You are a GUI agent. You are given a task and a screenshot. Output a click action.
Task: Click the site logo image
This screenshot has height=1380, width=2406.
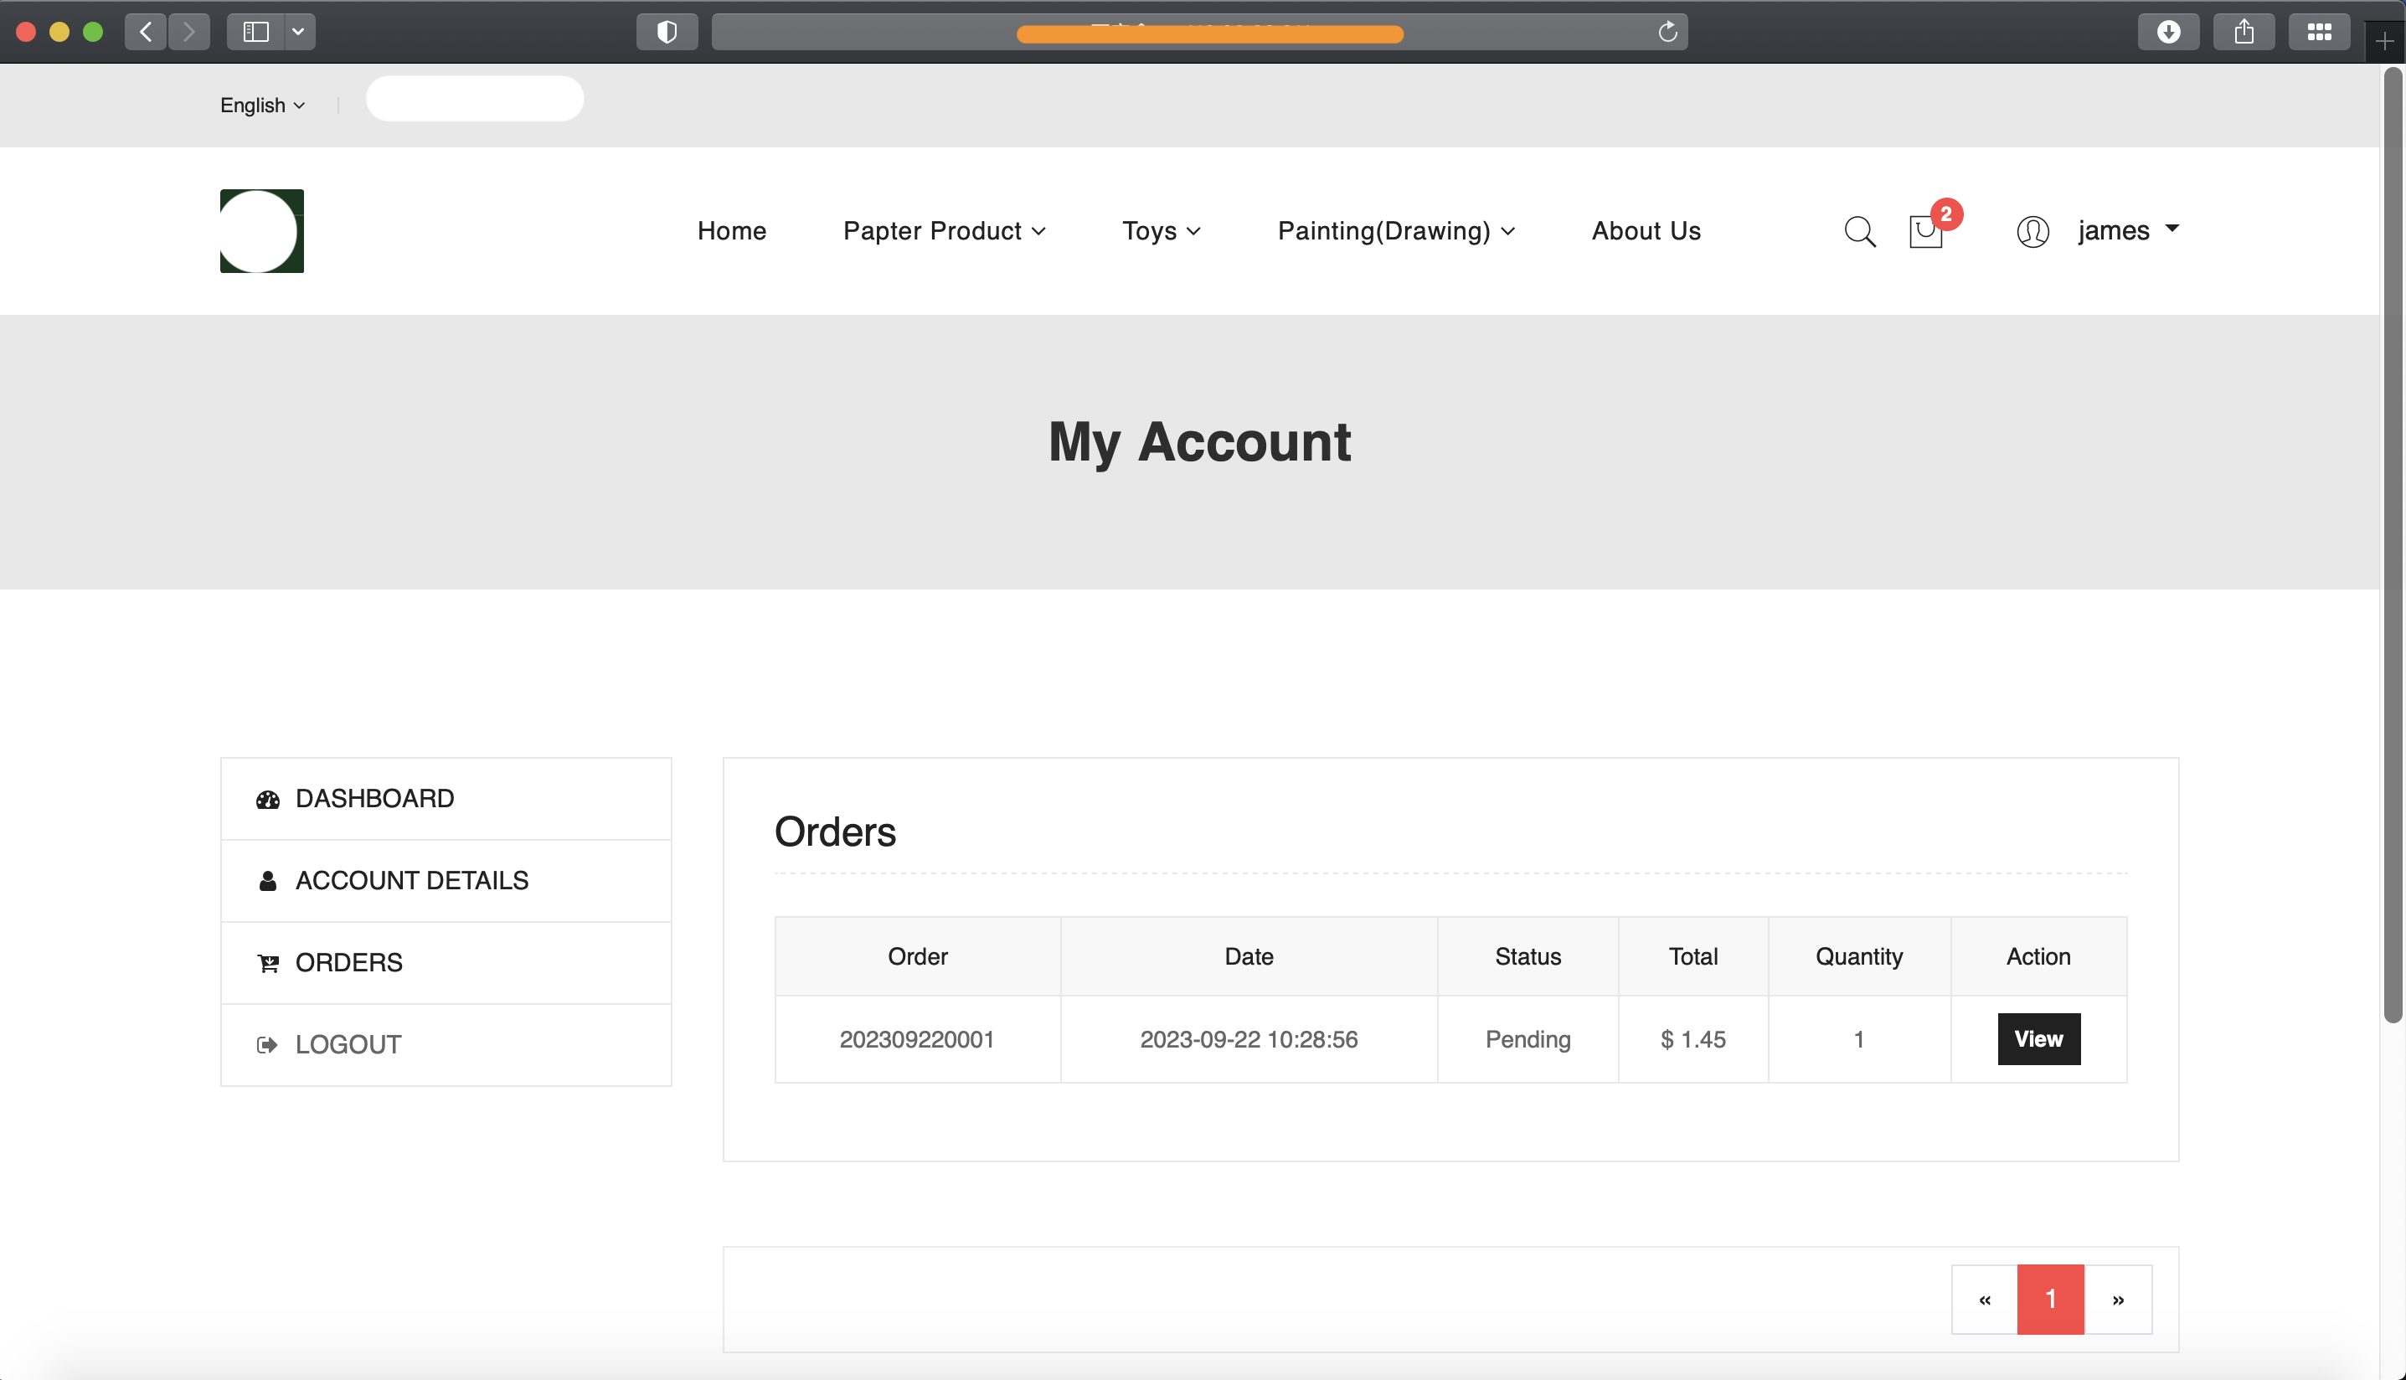261,231
